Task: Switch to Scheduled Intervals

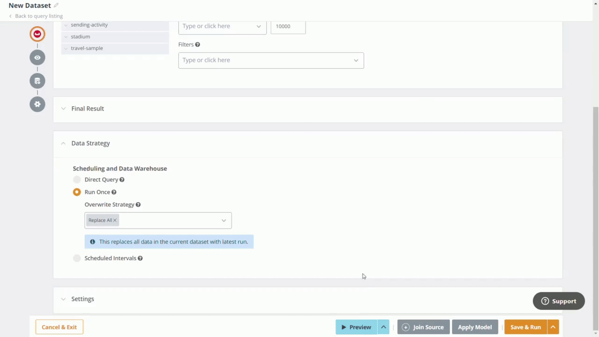Action: point(76,258)
